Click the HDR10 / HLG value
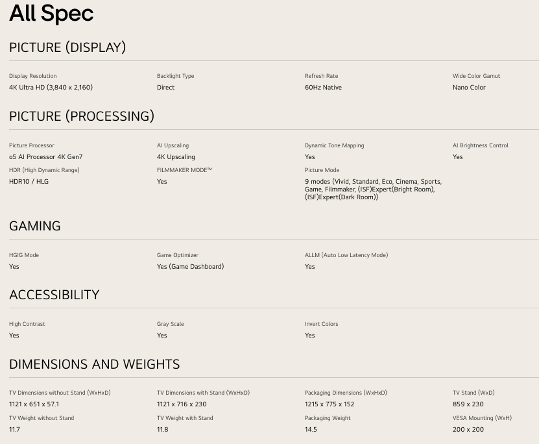The width and height of the screenshot is (539, 444). pyautogui.click(x=29, y=181)
